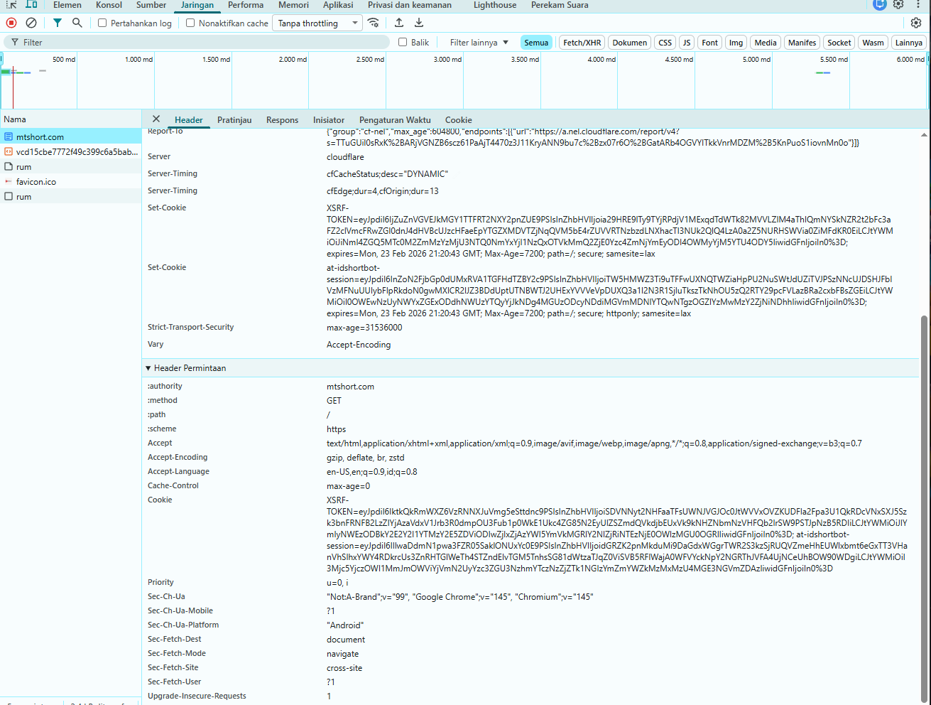Screen dimensions: 931x705
Task: Open the Tanpa throttling dropdown
Action: pyautogui.click(x=317, y=23)
